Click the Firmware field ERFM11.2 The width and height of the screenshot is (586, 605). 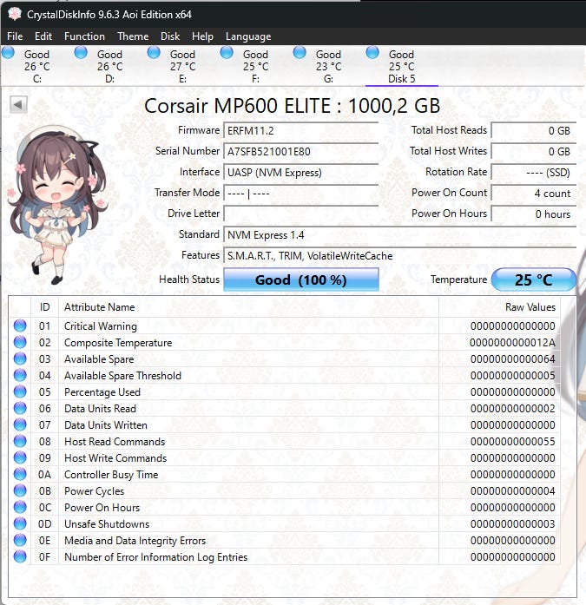tap(301, 131)
